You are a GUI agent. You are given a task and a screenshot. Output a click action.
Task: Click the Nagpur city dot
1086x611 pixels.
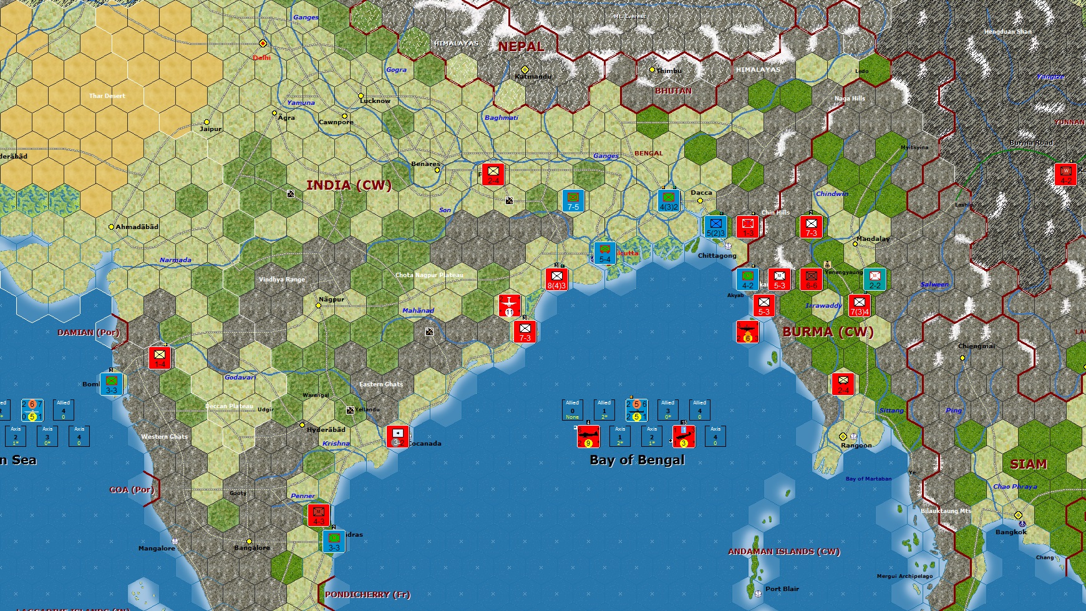point(318,305)
